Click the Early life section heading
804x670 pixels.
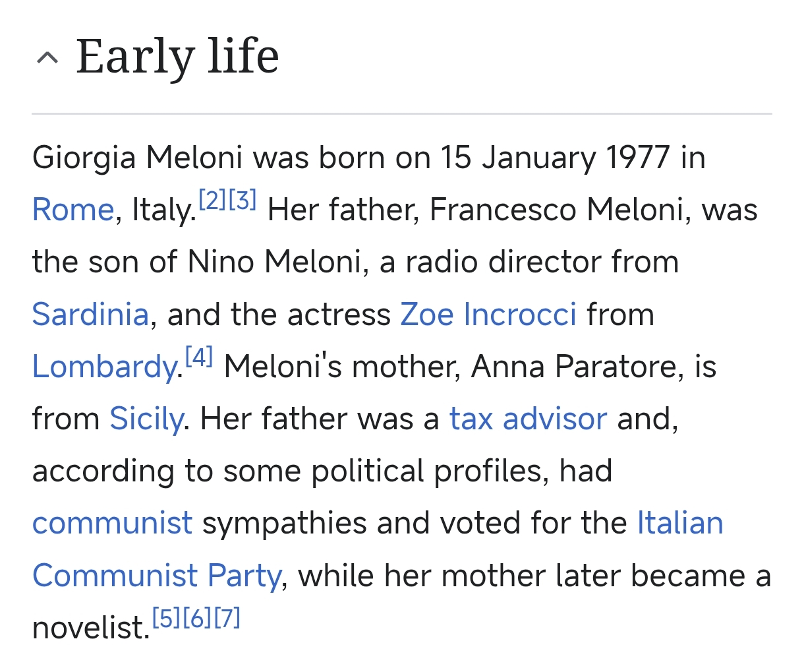pos(177,56)
